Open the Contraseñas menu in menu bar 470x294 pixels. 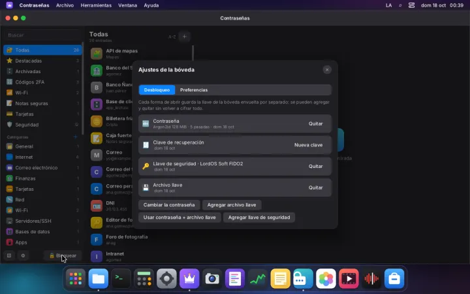34,5
